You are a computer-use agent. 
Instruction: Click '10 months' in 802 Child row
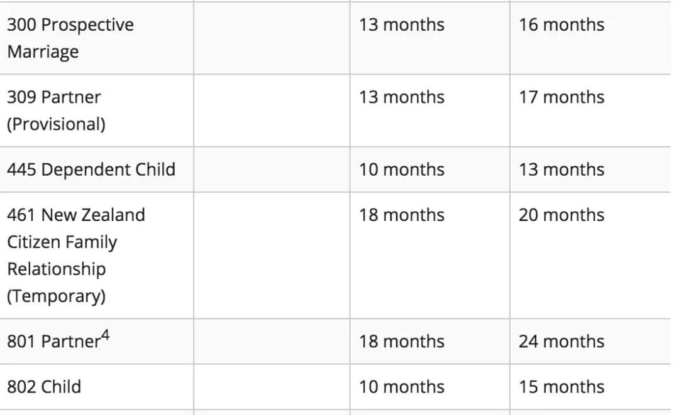click(401, 387)
